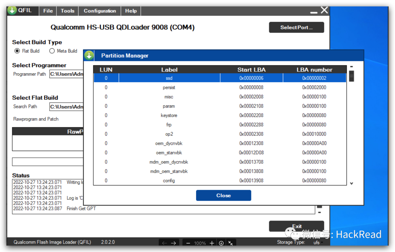395x252 pixels.
Task: Go to next image with right arrow
Action: [x=174, y=243]
